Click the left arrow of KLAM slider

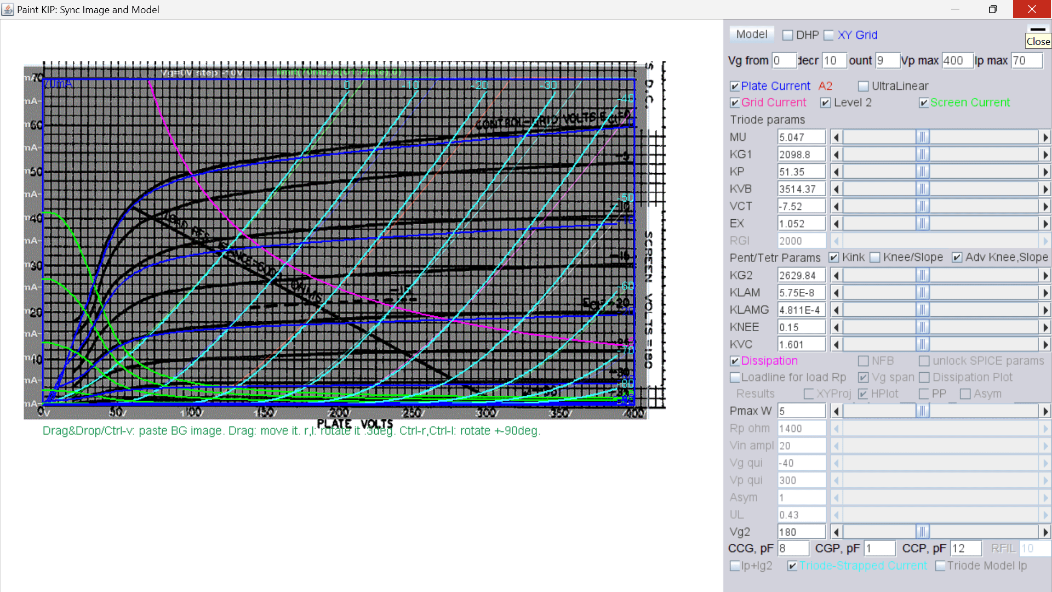836,293
